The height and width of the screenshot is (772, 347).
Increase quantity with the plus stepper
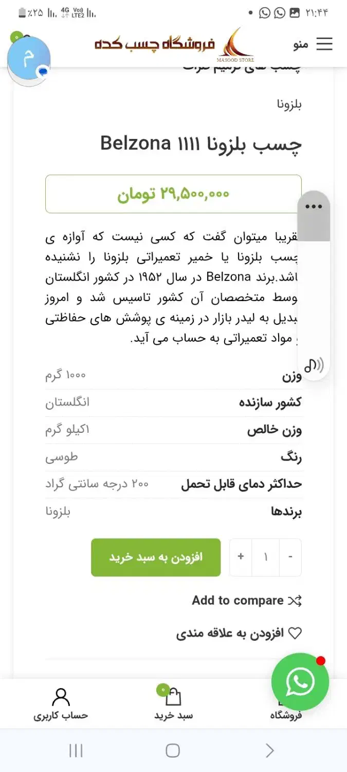tap(240, 557)
